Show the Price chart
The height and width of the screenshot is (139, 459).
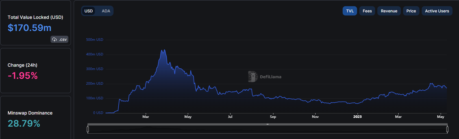[x=411, y=11]
